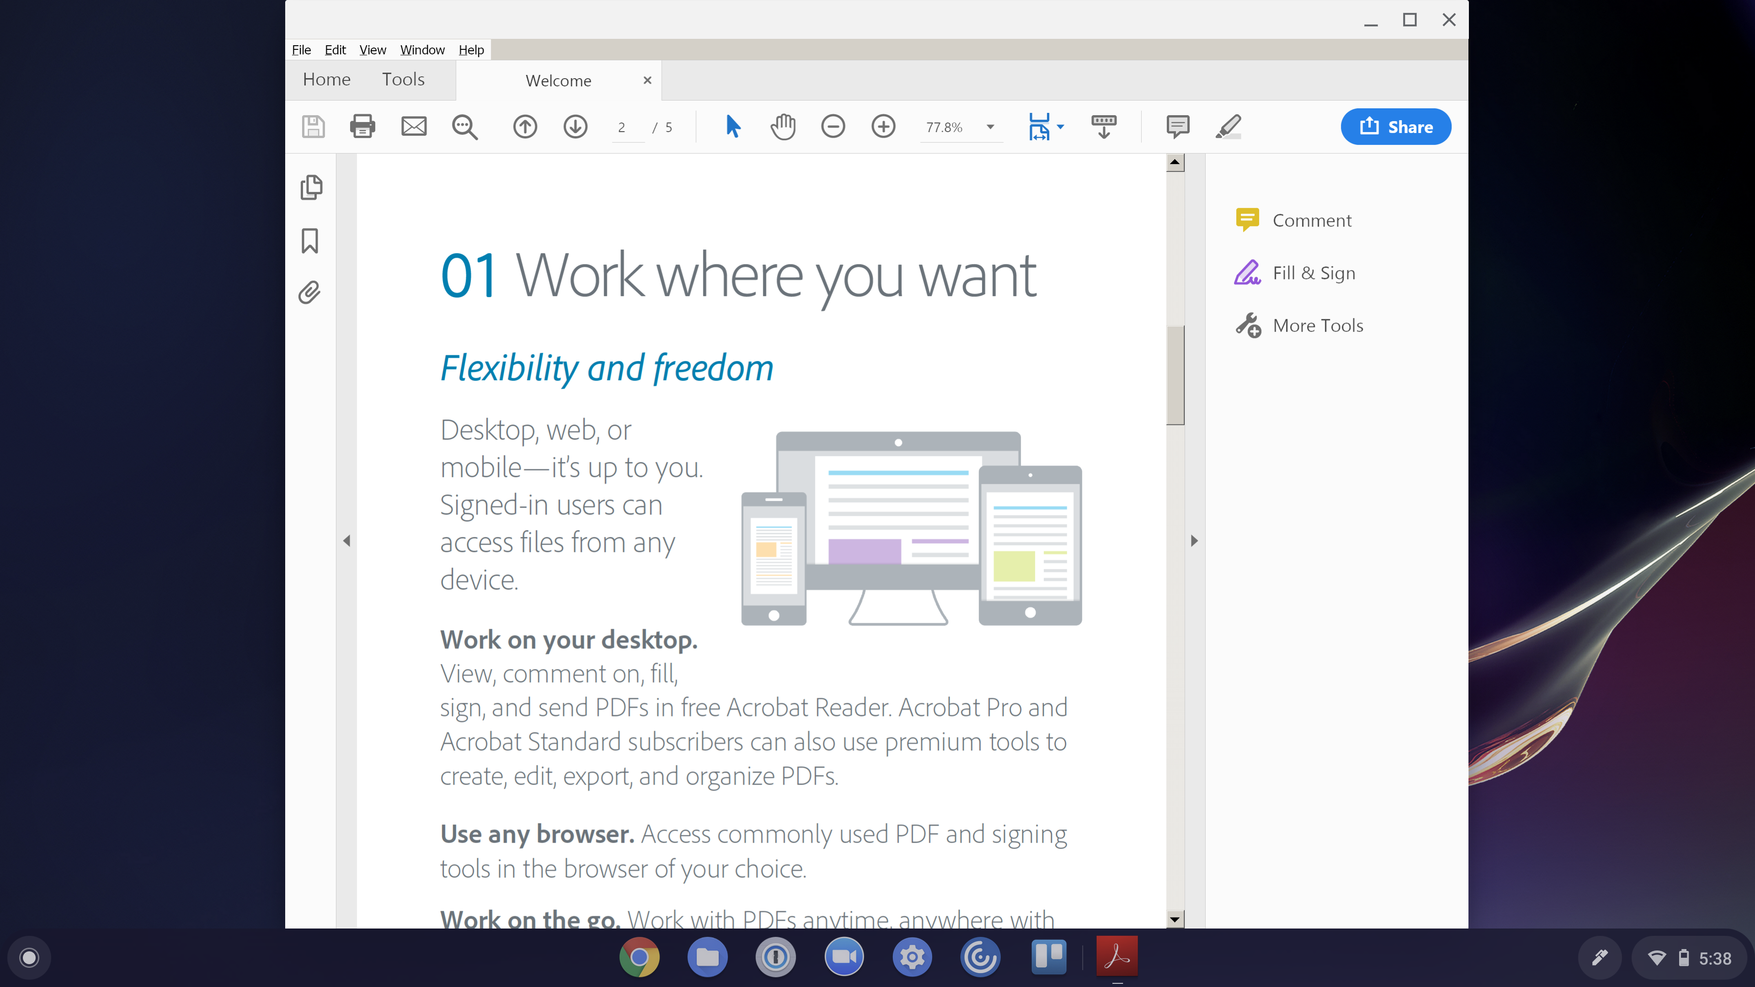Viewport: 1755px width, 987px height.
Task: Open Fill & Sign tool
Action: pos(1294,272)
